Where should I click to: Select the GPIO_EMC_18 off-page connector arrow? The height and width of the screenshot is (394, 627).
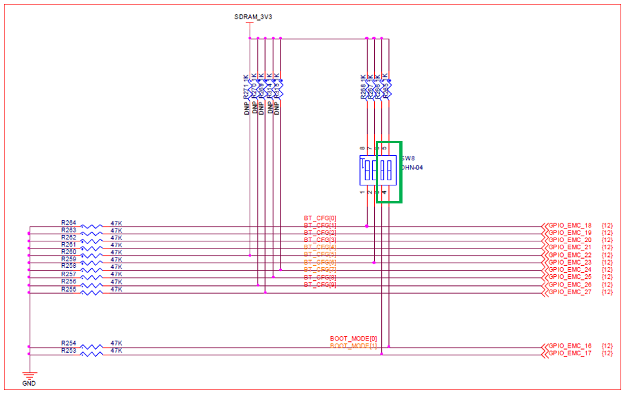[544, 227]
